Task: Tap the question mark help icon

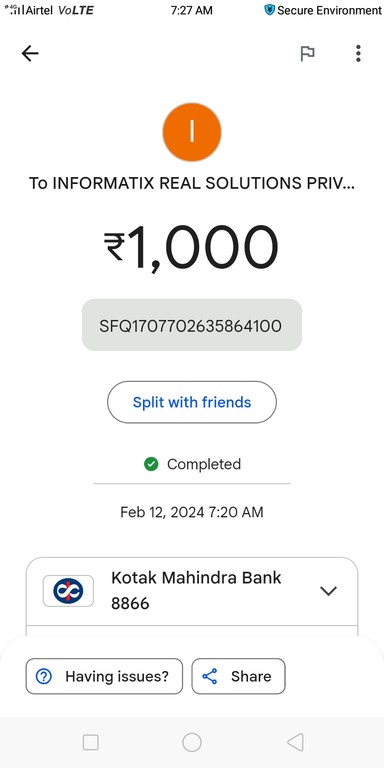Action: tap(43, 676)
